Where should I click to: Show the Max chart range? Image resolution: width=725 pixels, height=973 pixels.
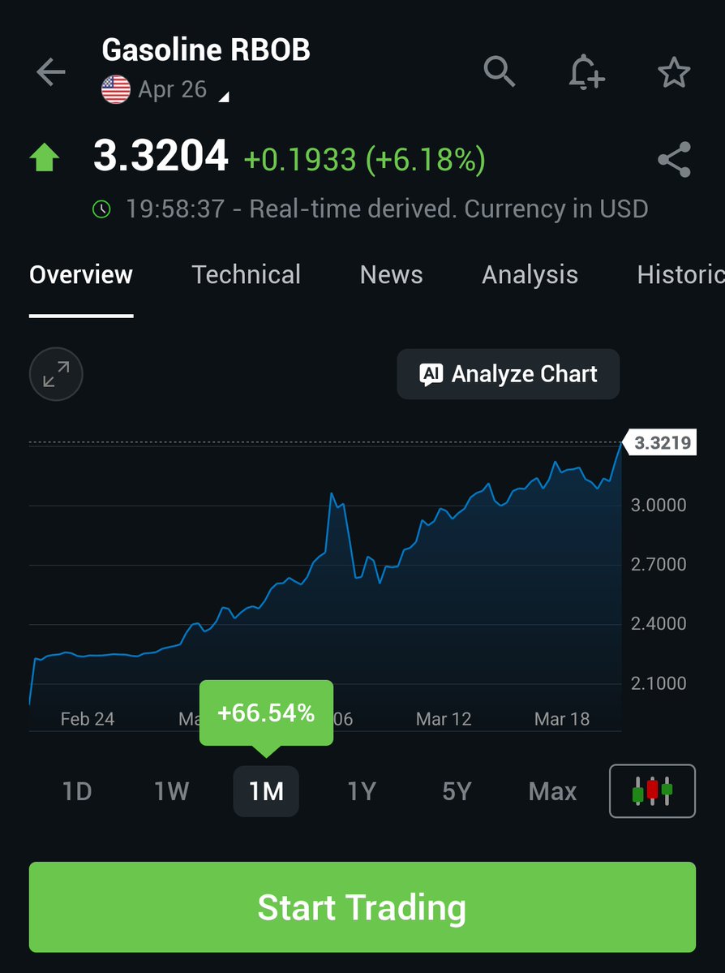coord(552,791)
